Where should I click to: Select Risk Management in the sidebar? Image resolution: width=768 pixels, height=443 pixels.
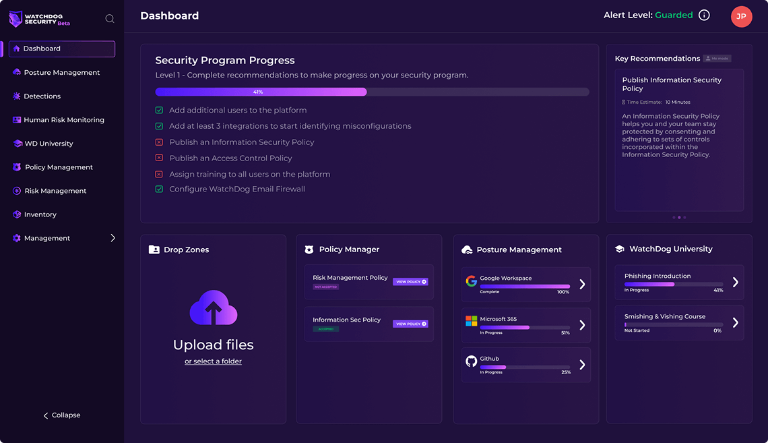pyautogui.click(x=55, y=190)
